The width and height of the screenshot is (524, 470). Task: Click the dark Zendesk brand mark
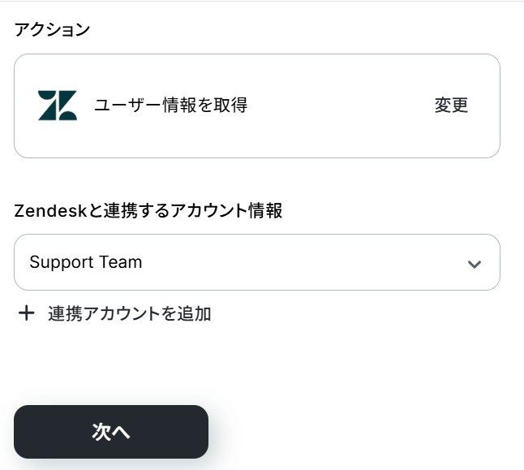[57, 106]
